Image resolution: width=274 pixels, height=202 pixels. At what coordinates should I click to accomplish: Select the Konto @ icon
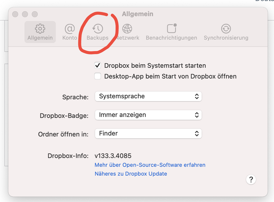click(x=70, y=29)
